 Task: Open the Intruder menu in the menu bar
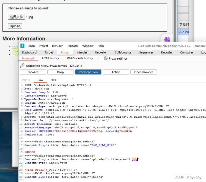point(57,46)
